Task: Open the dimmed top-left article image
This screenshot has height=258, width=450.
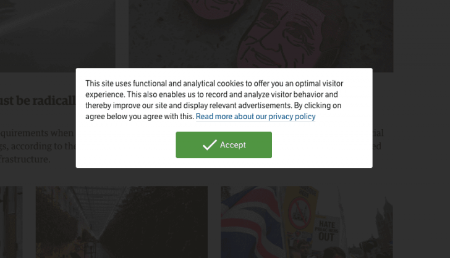Action: 57,32
